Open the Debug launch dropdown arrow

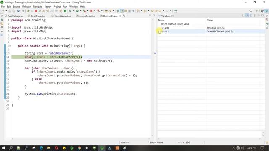point(74,11)
